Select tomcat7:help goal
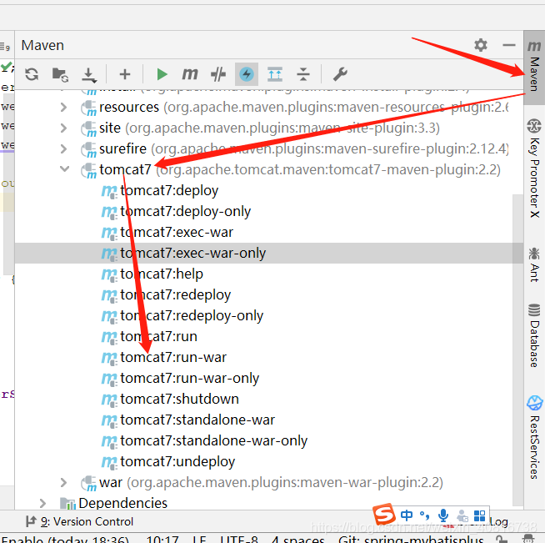The width and height of the screenshot is (545, 543). (162, 274)
